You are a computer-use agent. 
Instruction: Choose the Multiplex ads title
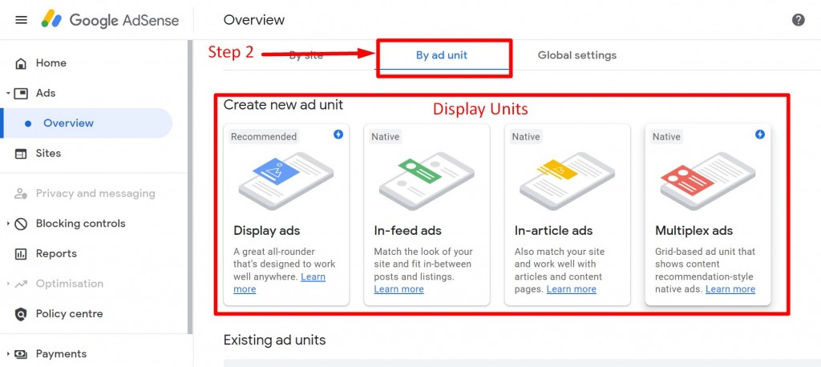694,230
